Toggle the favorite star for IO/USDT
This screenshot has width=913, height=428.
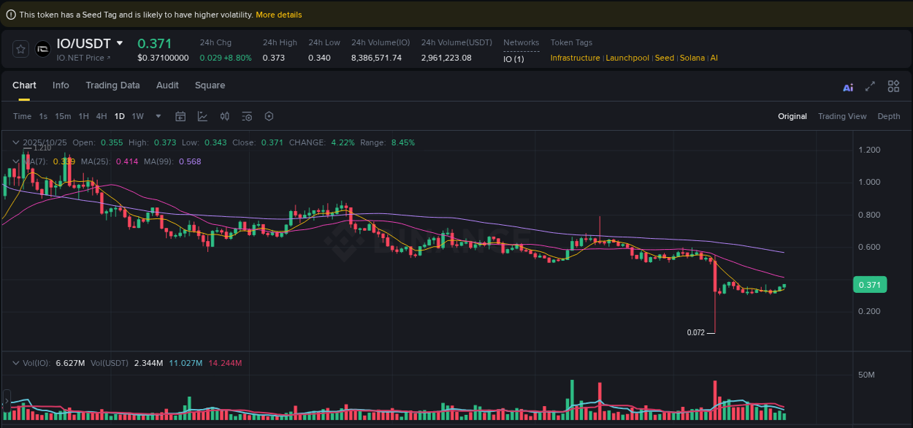tap(20, 49)
